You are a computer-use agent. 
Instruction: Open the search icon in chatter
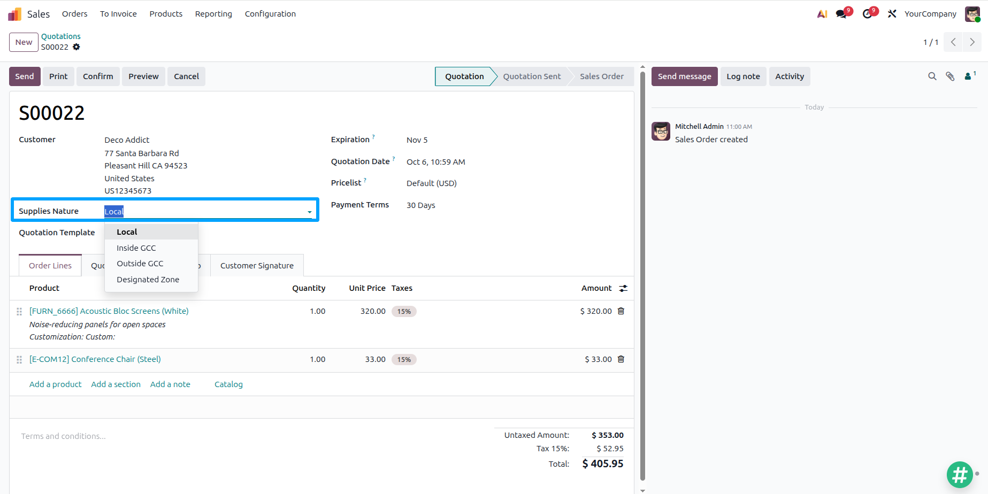pyautogui.click(x=932, y=76)
